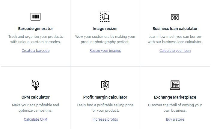Viewport: 211px width, 129px height.
Task: Follow the 'Resize your images' link
Action: 105,51
